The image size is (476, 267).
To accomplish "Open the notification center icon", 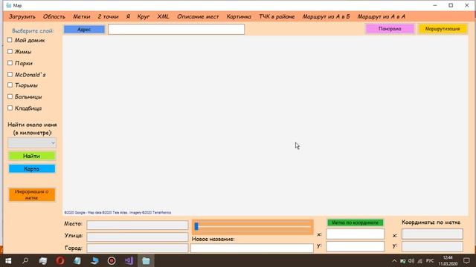I will 466,260.
